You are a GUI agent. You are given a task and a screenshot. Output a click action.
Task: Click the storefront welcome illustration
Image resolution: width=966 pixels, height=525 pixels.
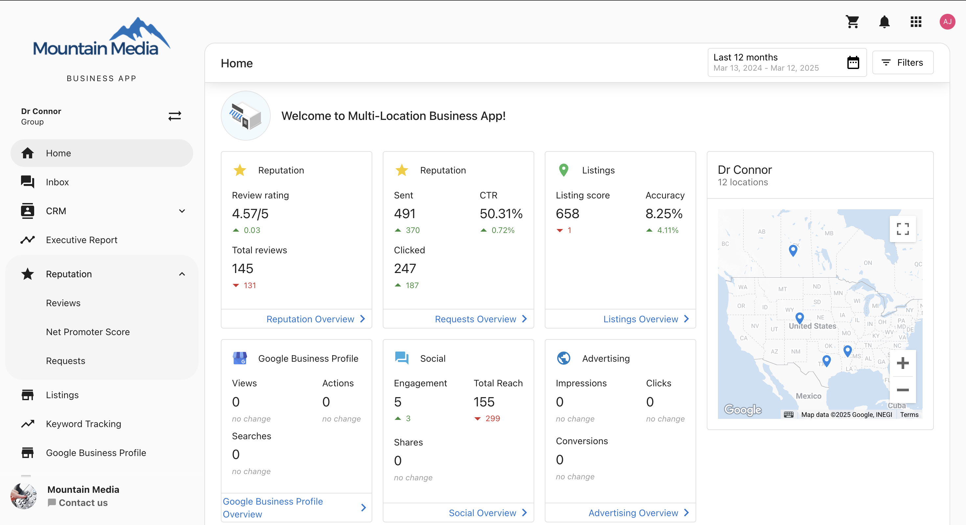246,116
